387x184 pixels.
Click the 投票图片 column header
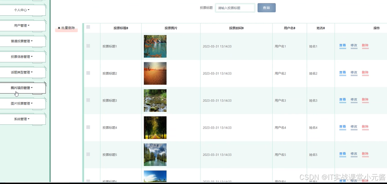tap(171, 28)
